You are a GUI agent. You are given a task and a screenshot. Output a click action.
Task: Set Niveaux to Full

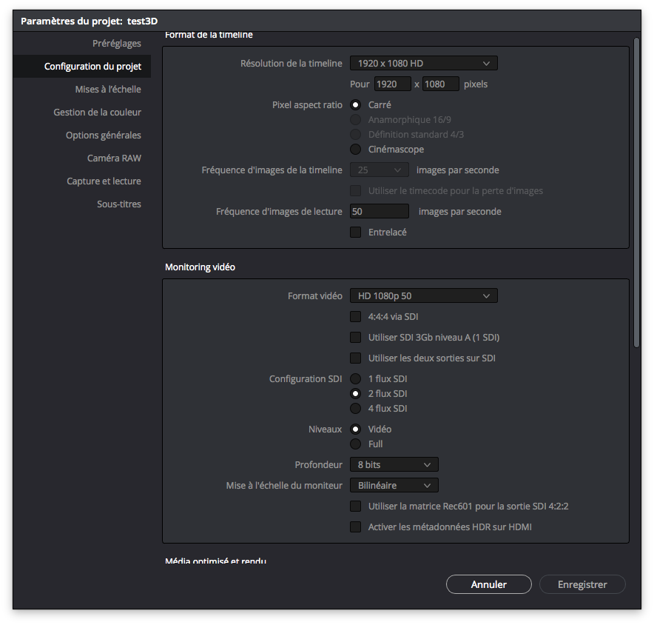[x=356, y=444]
